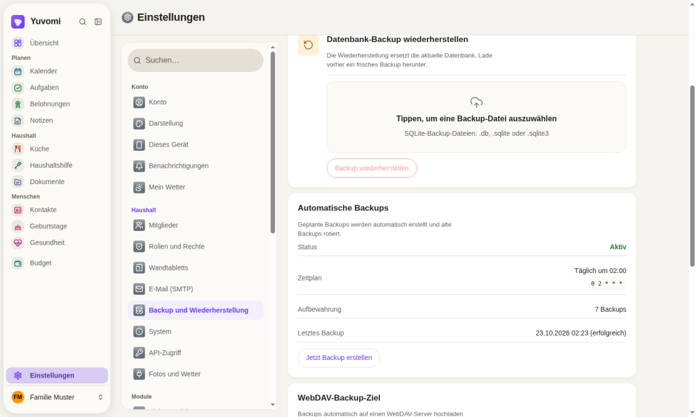Image resolution: width=696 pixels, height=417 pixels.
Task: Open Benachrichtigungen settings entry
Action: [x=195, y=166]
